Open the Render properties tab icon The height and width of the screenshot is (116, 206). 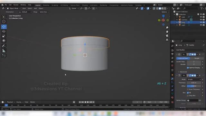172,50
